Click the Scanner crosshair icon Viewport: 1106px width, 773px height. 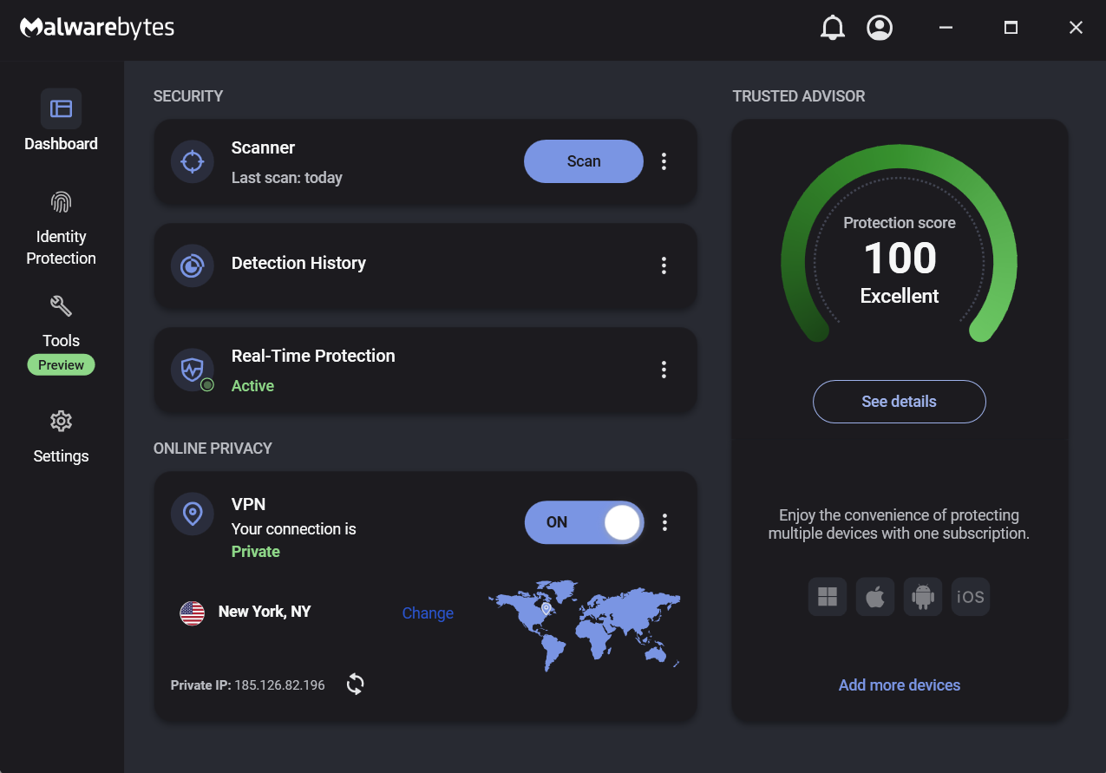[x=193, y=161]
